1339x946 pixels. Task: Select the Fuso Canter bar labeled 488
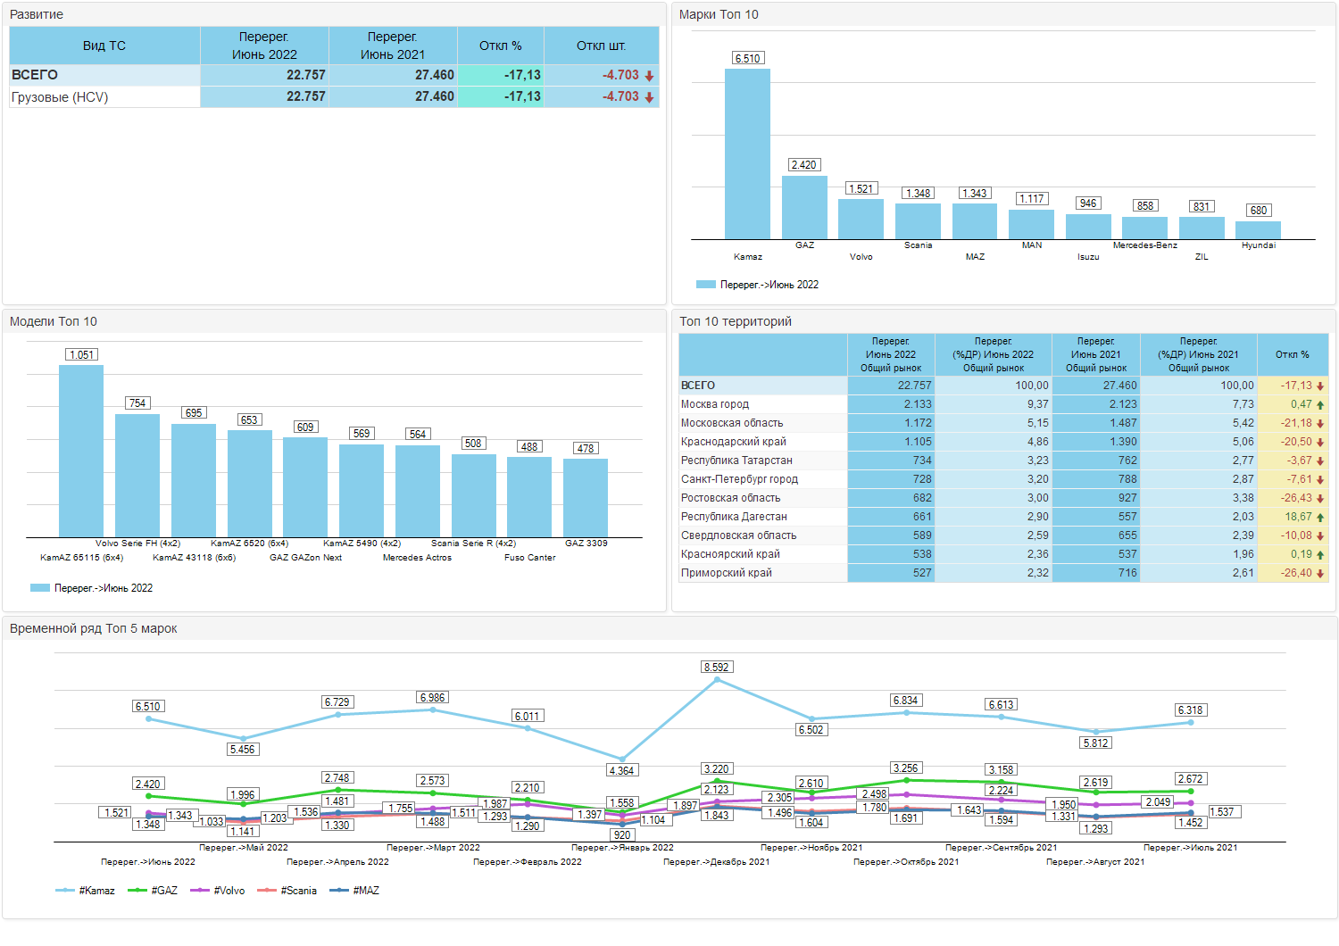coord(529,497)
